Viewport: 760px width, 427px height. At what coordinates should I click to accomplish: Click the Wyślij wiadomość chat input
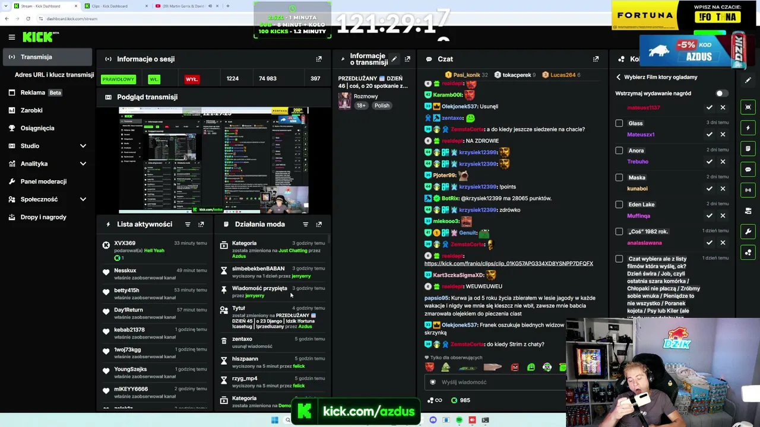pyautogui.click(x=496, y=383)
